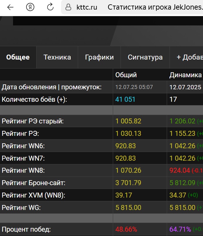Click the battle count value 41 051
Screen dimensions: 203x236
pyautogui.click(x=125, y=100)
